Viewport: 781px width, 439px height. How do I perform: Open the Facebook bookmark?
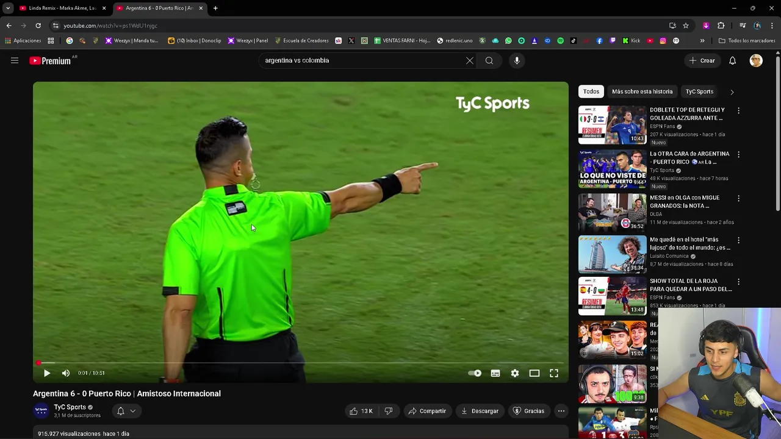[599, 41]
